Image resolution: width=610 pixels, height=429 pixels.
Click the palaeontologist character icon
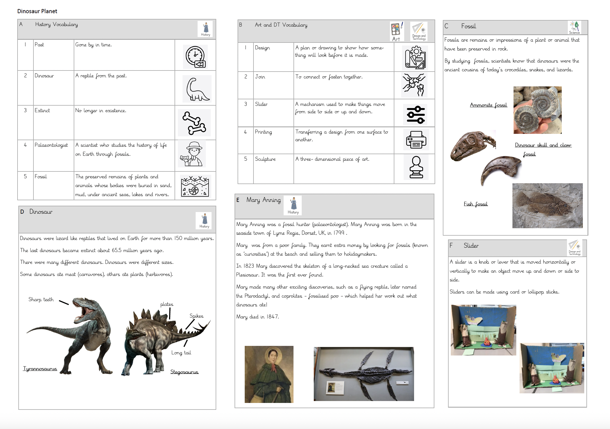pos(192,154)
